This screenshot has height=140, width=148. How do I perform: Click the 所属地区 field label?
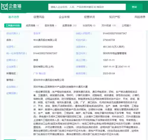pyautogui.click(x=12, y=73)
